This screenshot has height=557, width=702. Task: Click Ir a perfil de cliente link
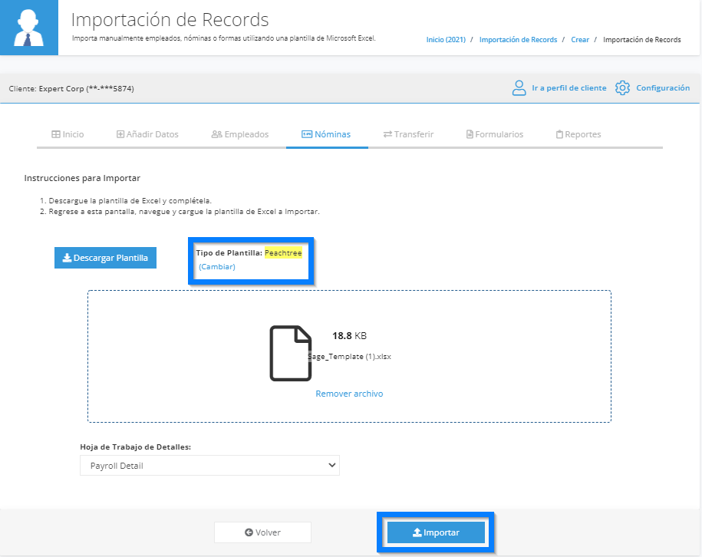569,87
